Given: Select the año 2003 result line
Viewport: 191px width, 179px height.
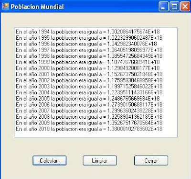Looking at the screenshot, I should coord(89,86).
